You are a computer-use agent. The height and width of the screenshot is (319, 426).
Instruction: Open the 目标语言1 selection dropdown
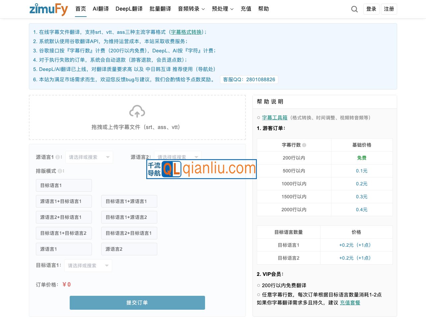click(88, 265)
